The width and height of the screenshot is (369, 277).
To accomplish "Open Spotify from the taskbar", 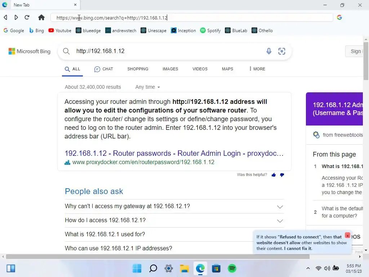I will pos(232,268).
